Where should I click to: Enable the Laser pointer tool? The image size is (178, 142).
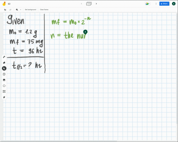pyautogui.click(x=4, y=97)
